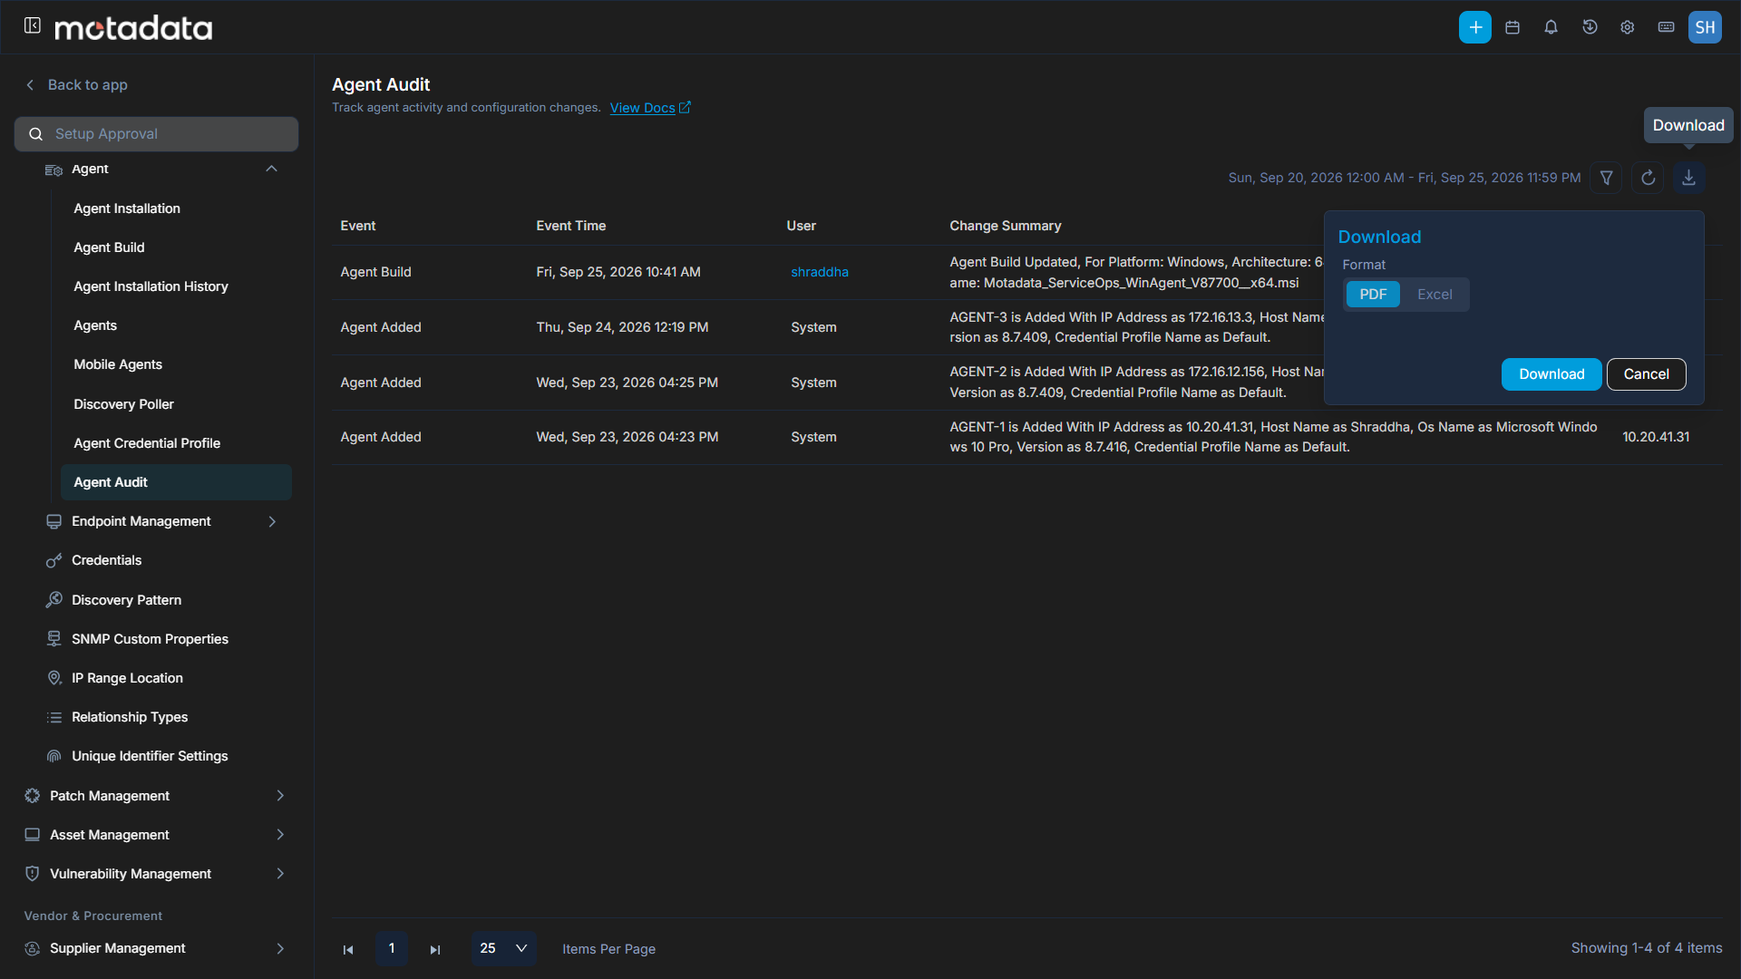The width and height of the screenshot is (1741, 979).
Task: Click the 10.20.41.31 IP address cell
Action: pos(1656,437)
